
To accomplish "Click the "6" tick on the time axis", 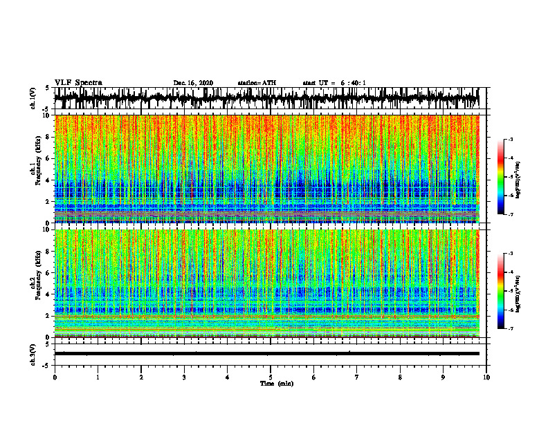I will coord(314,377).
